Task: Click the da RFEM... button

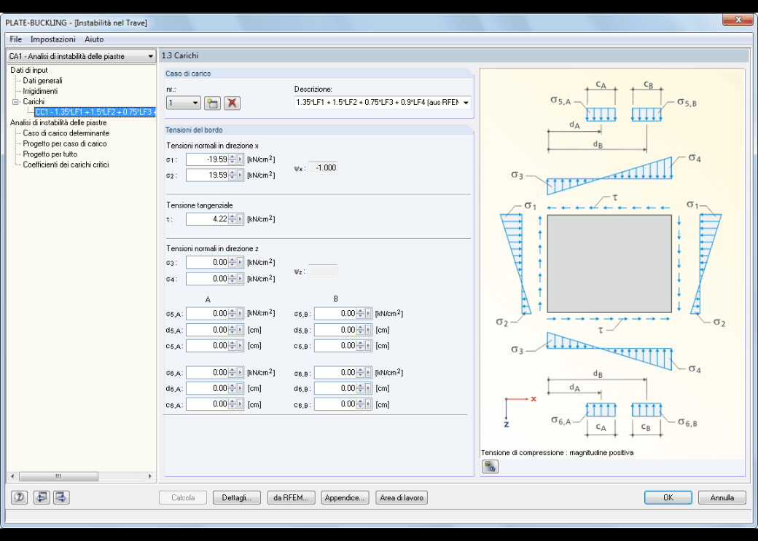Action: pyautogui.click(x=291, y=497)
